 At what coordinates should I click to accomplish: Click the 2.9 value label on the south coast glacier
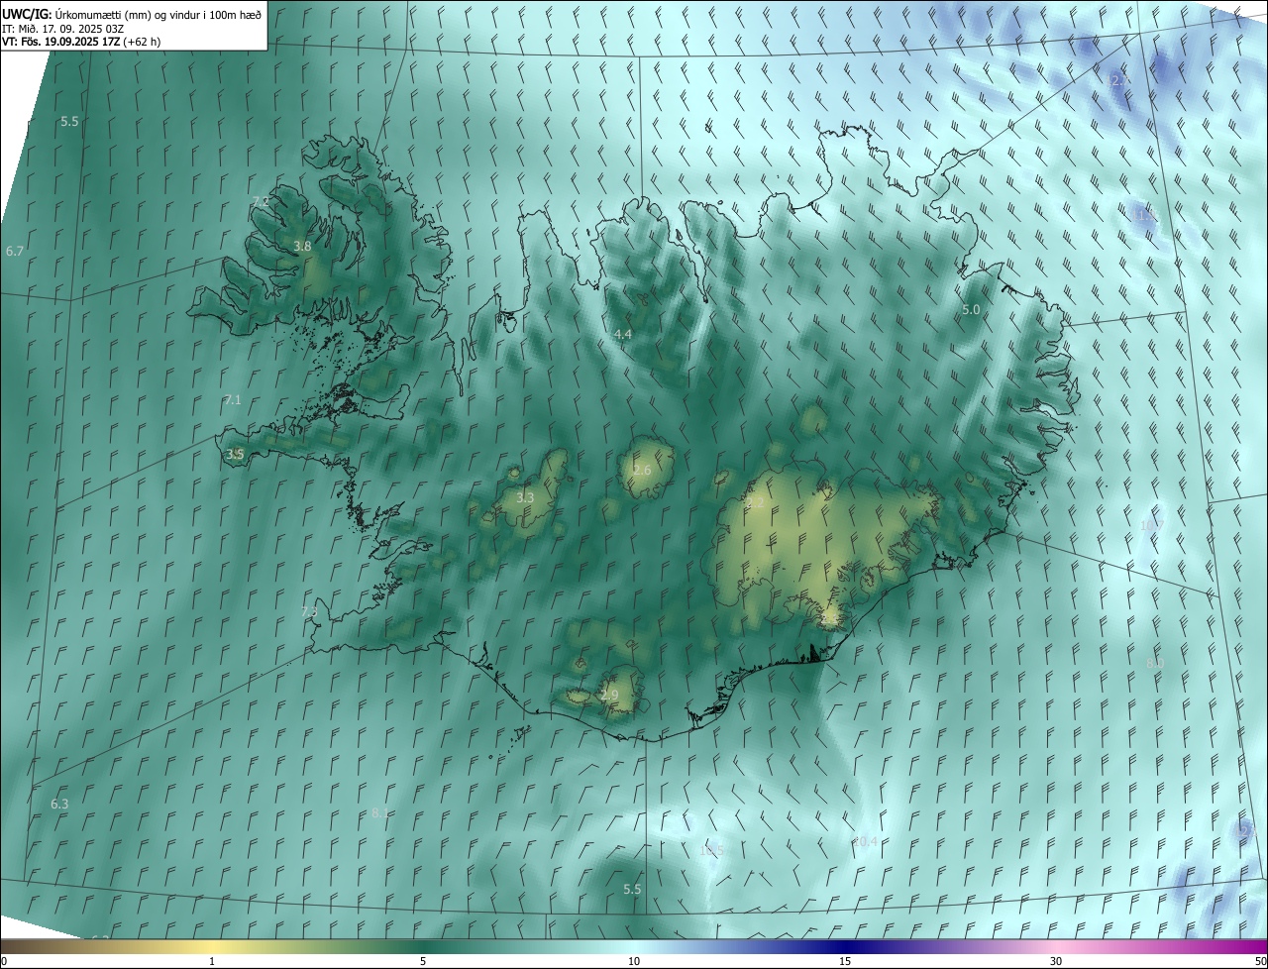tap(609, 696)
